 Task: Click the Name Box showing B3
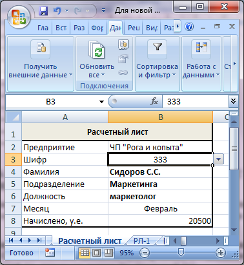point(51,101)
